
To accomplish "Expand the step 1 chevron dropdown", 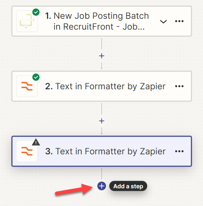I will pyautogui.click(x=163, y=21).
